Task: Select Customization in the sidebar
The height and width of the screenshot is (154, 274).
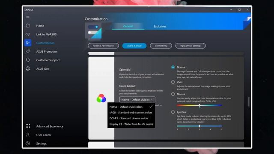Action: tap(45, 43)
